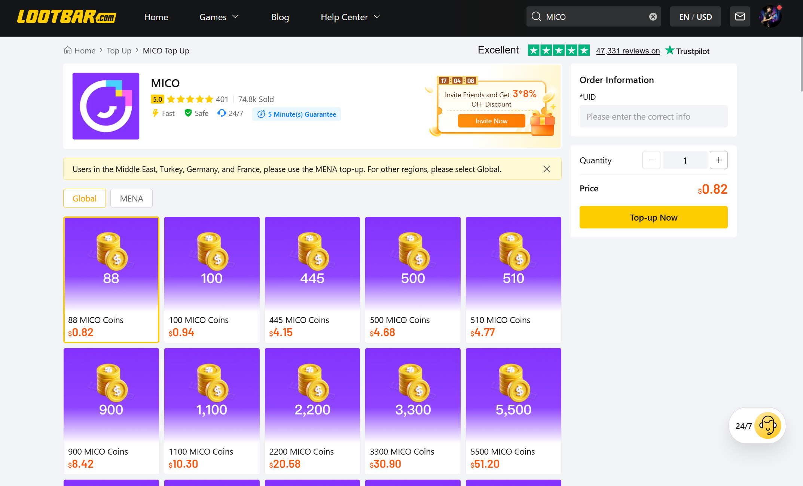Click the home icon in breadcrumb
This screenshot has width=803, height=486.
tap(68, 50)
